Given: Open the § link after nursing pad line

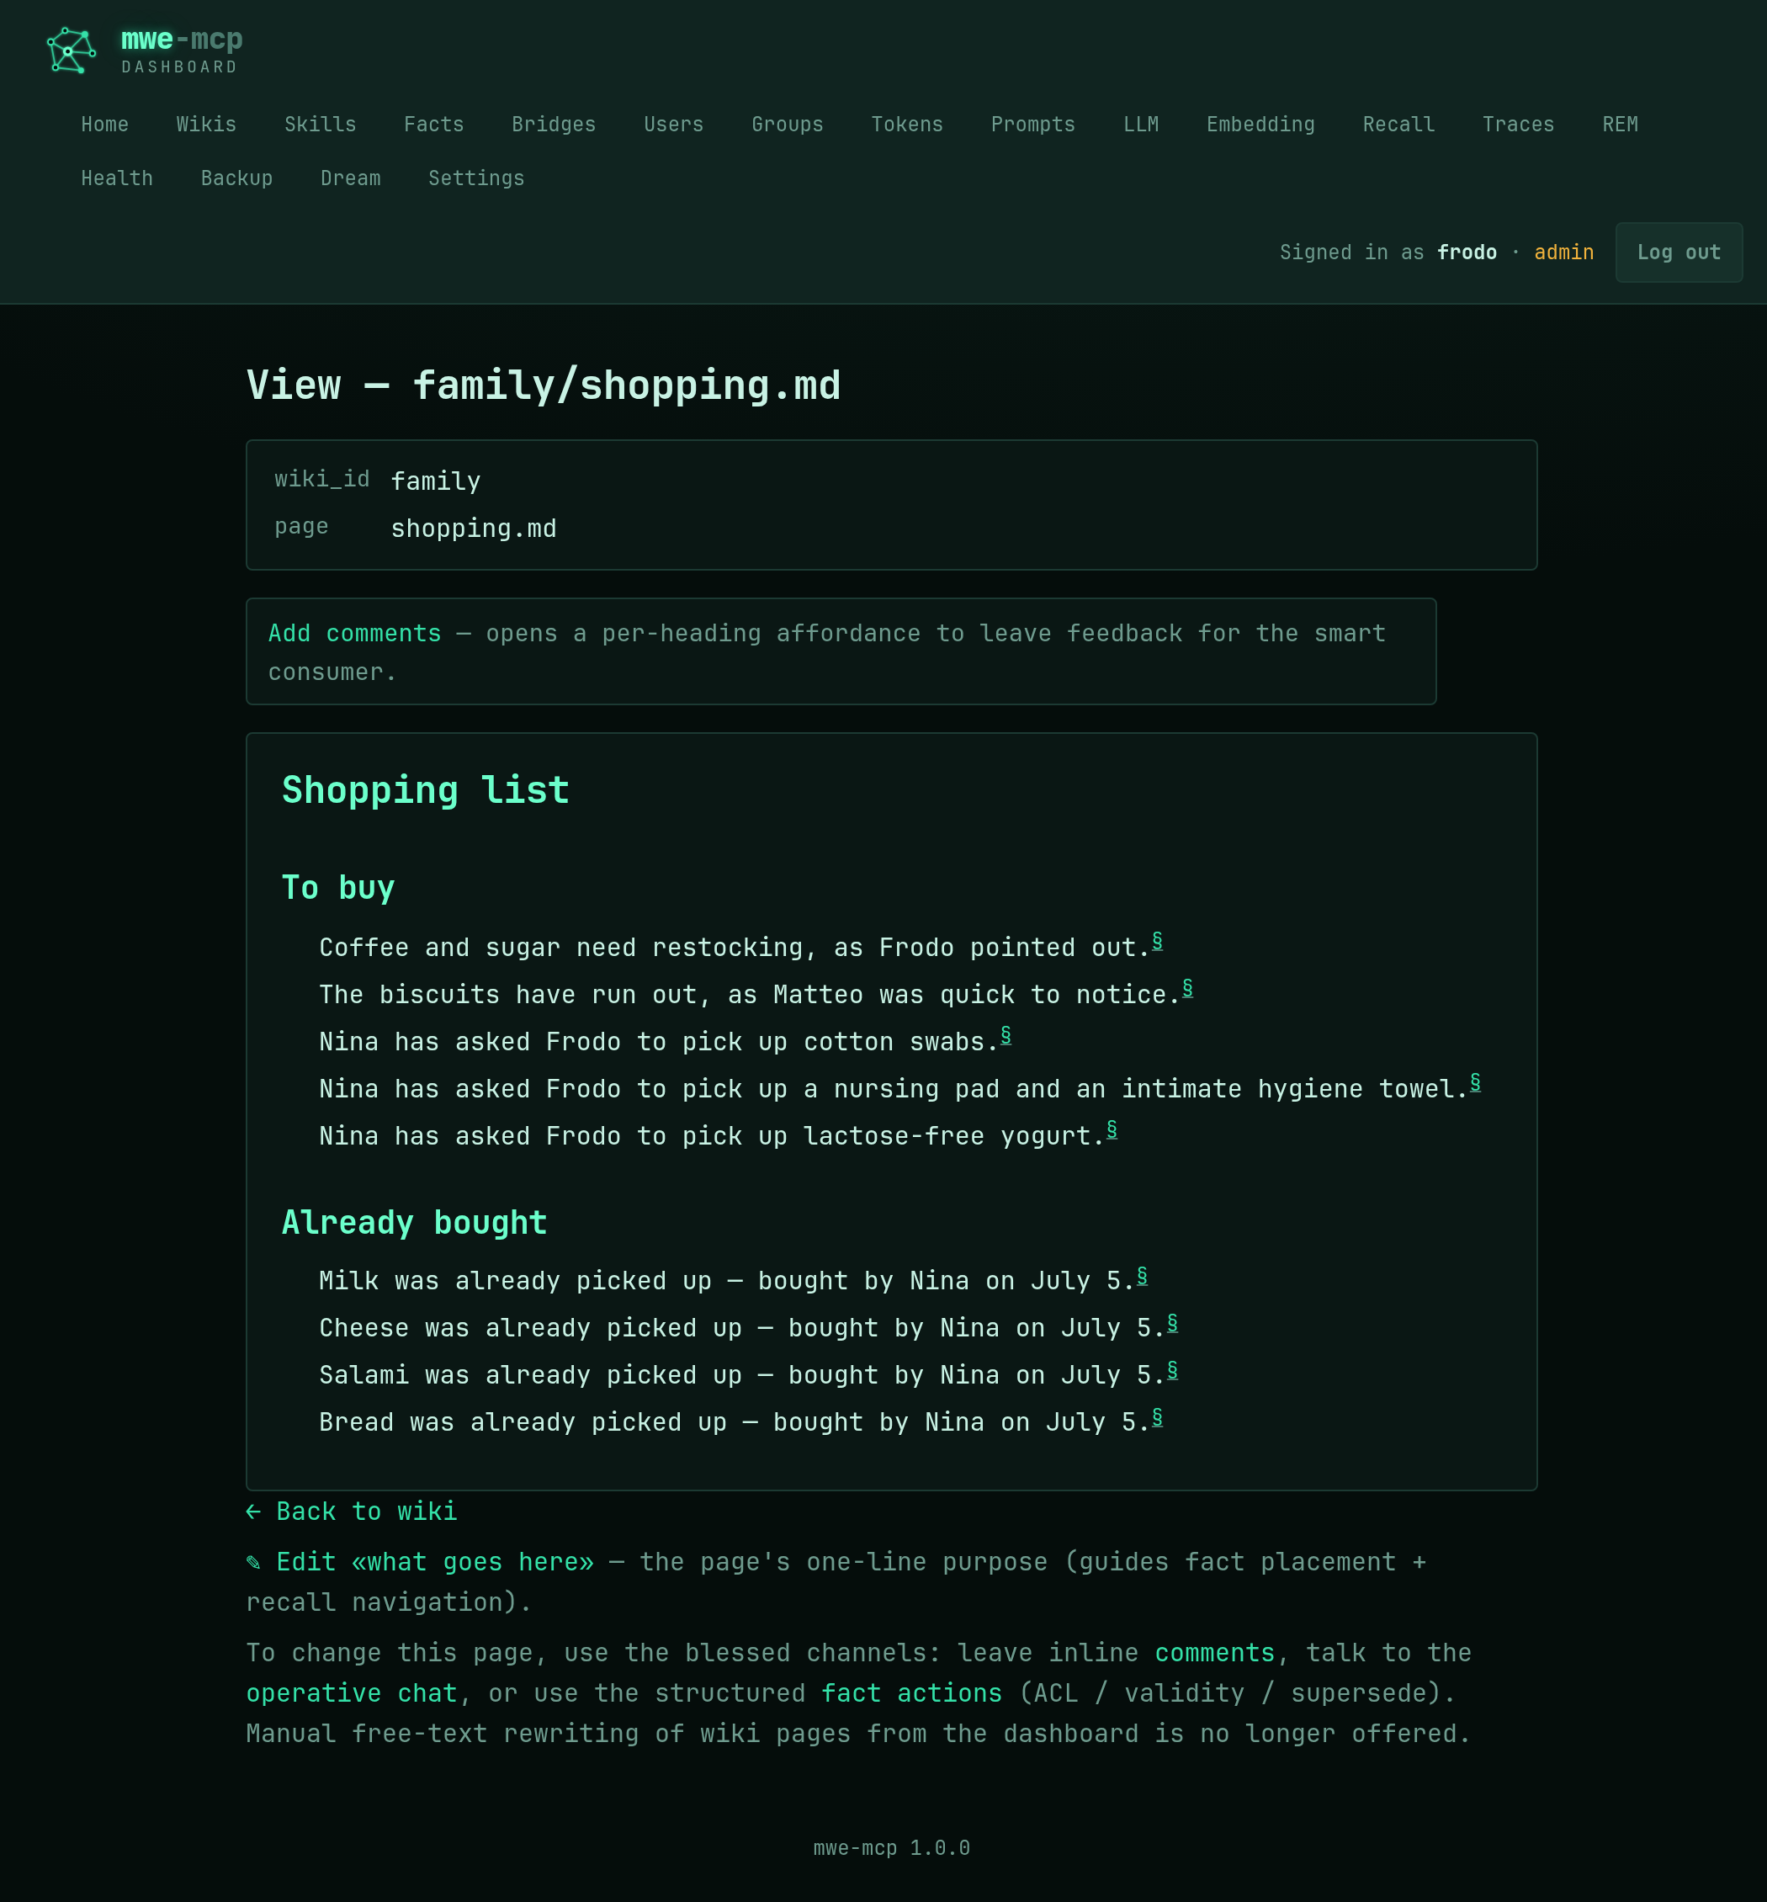Looking at the screenshot, I should pyautogui.click(x=1475, y=1081).
